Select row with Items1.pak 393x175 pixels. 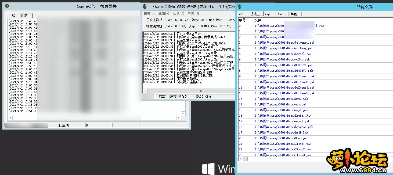(315, 144)
